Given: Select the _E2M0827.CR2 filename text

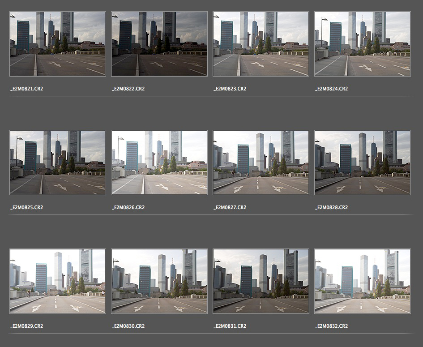Looking at the screenshot, I should [x=230, y=207].
